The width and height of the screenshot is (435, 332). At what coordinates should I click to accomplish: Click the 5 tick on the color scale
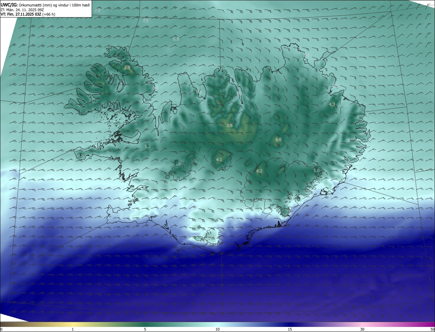145,329
